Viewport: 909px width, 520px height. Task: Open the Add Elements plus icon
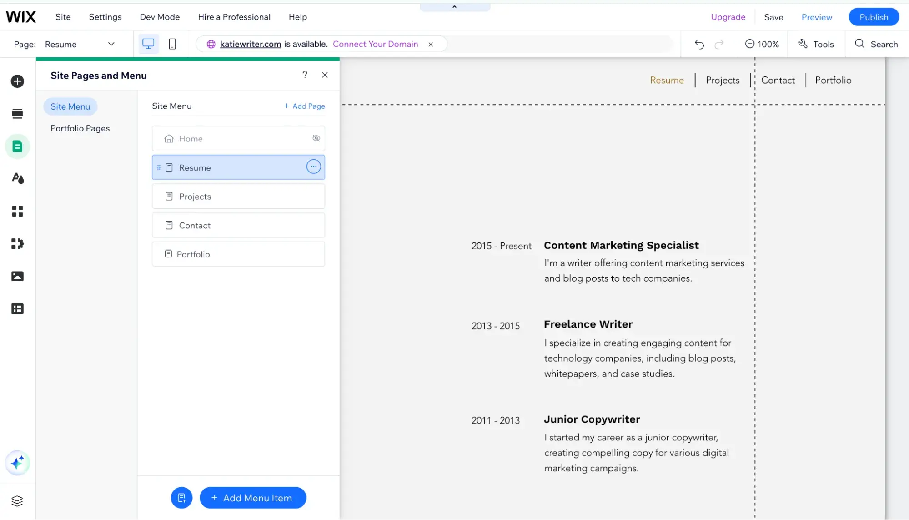pos(17,81)
